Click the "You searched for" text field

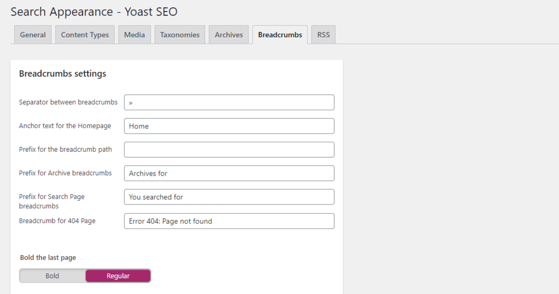229,197
